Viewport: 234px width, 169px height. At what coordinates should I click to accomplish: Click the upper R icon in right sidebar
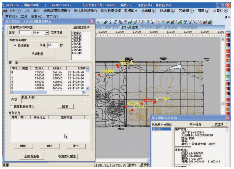click(x=228, y=40)
